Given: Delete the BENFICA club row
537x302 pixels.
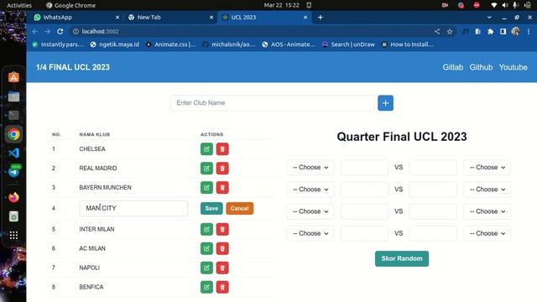Looking at the screenshot, I should (x=222, y=287).
